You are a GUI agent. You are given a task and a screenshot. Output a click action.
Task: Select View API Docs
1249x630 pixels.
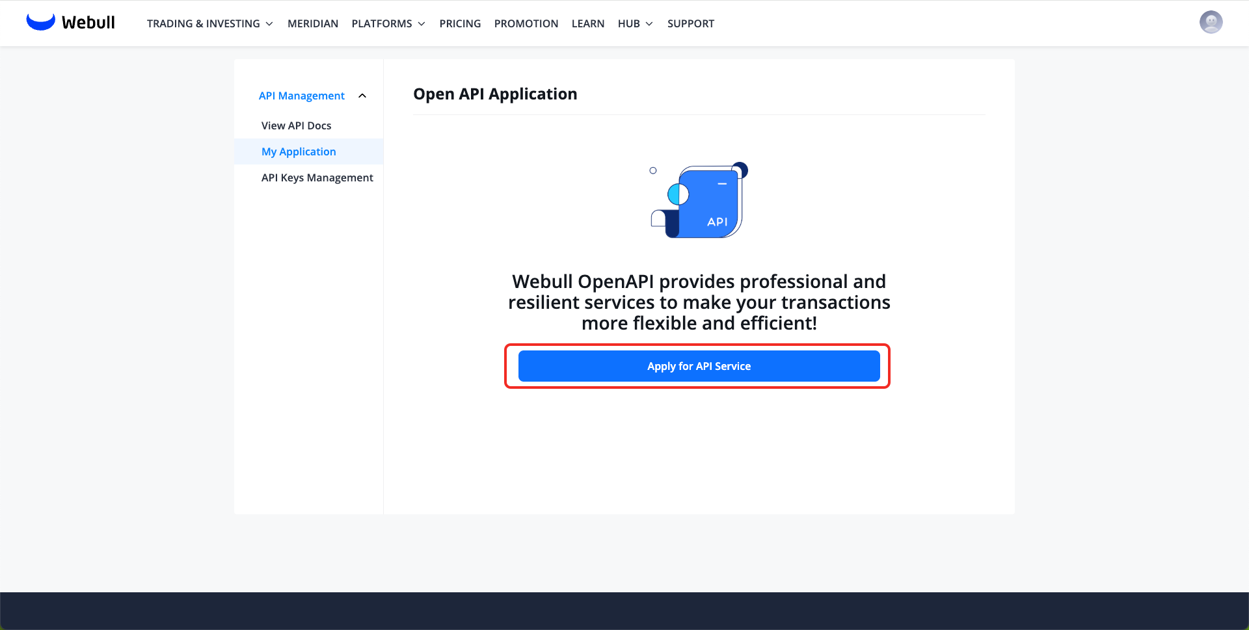(296, 125)
